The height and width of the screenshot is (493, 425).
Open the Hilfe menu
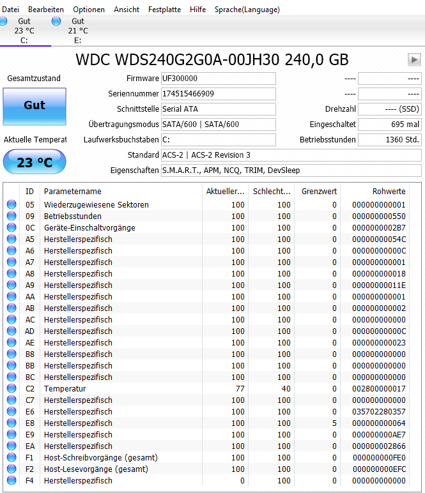(198, 10)
